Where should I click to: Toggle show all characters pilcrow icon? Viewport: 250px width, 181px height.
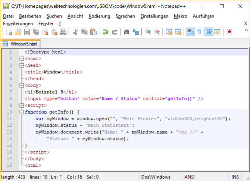[x=199, y=32]
